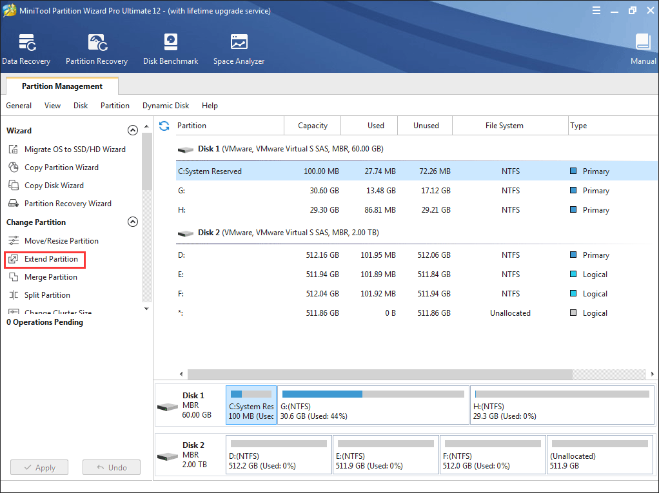Screen dimensions: 659x493
Task: Select F:(NTFS) block in Disk 2 map
Action: click(493, 455)
